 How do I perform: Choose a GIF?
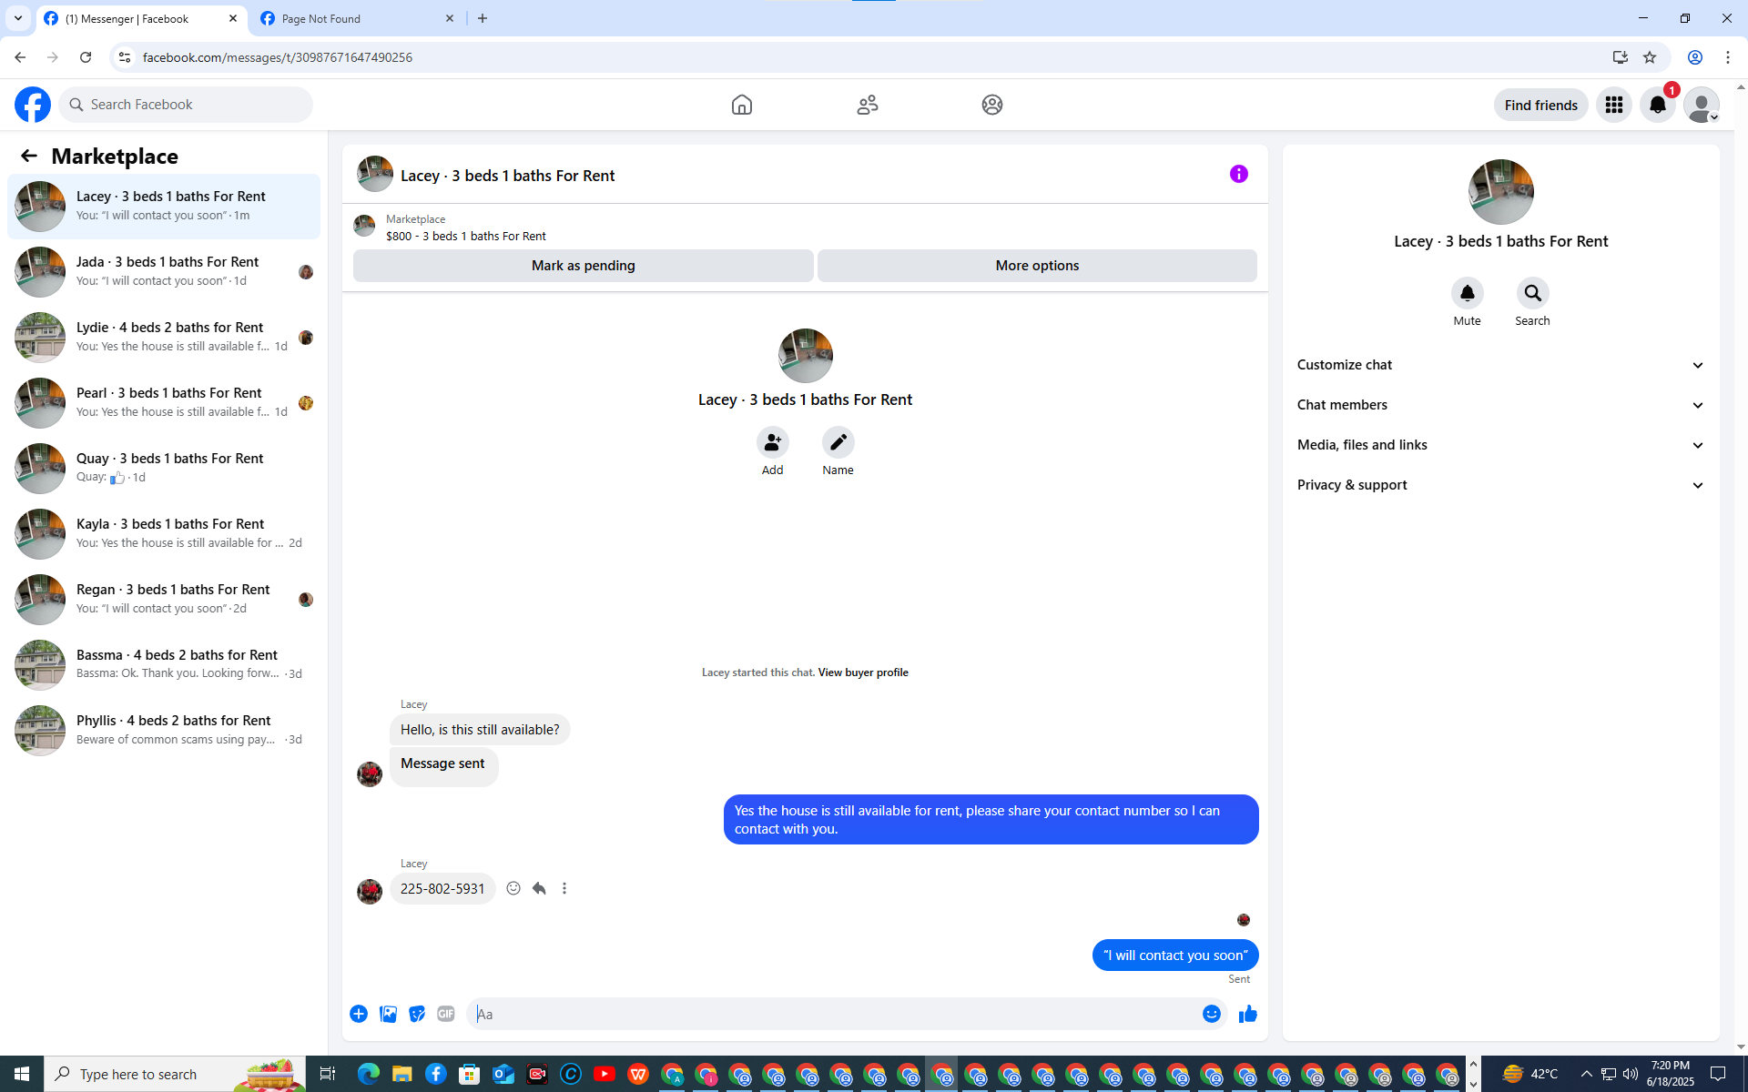pos(446,1014)
